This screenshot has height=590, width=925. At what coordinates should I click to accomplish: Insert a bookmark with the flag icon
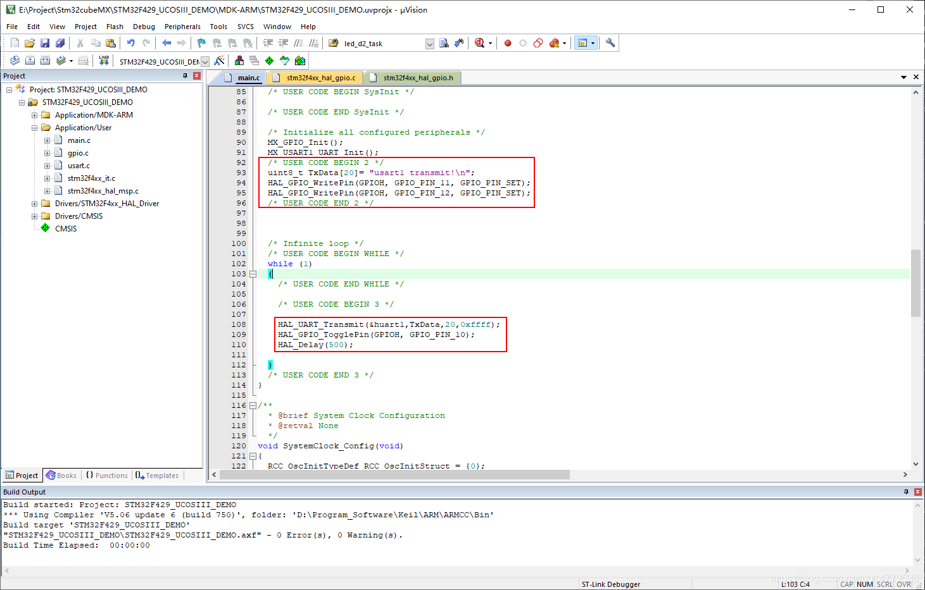[202, 43]
